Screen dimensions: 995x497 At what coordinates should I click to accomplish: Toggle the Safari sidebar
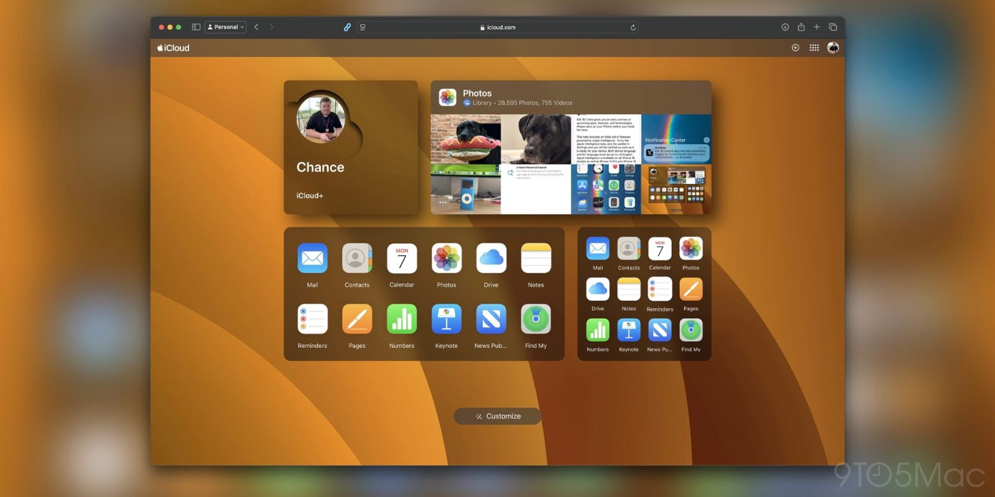click(x=196, y=27)
